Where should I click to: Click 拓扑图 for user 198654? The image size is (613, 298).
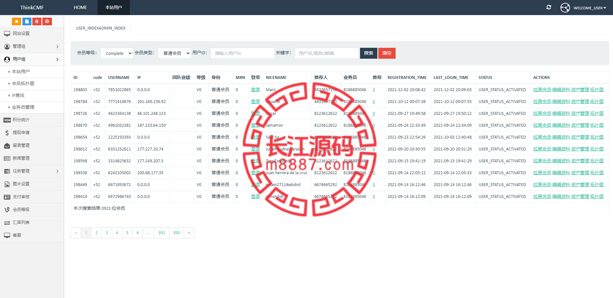pos(597,137)
